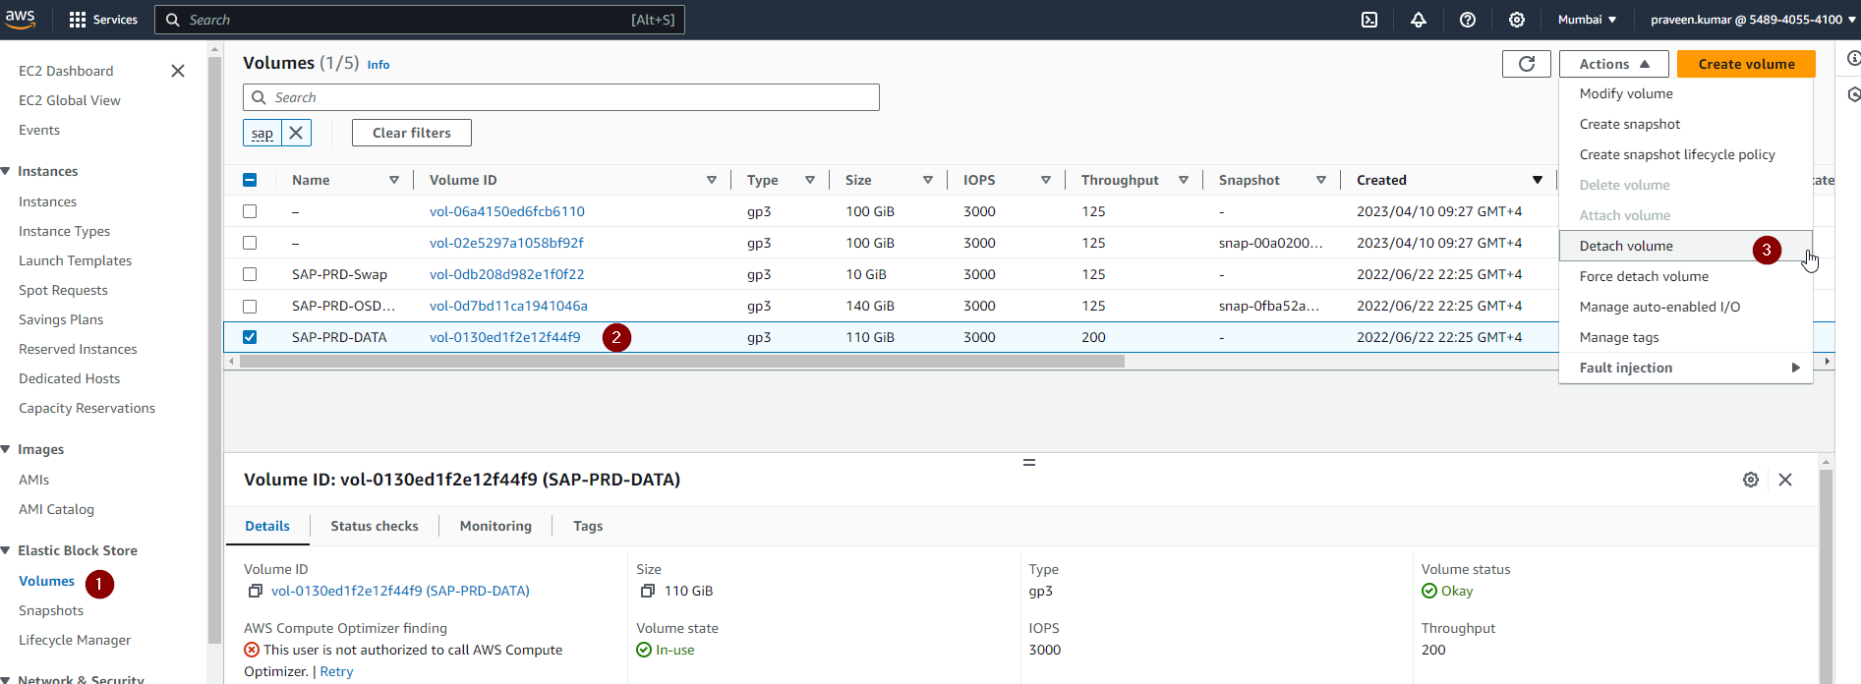Close the EC2 navigation sidebar
The image size is (1861, 684).
[178, 71]
